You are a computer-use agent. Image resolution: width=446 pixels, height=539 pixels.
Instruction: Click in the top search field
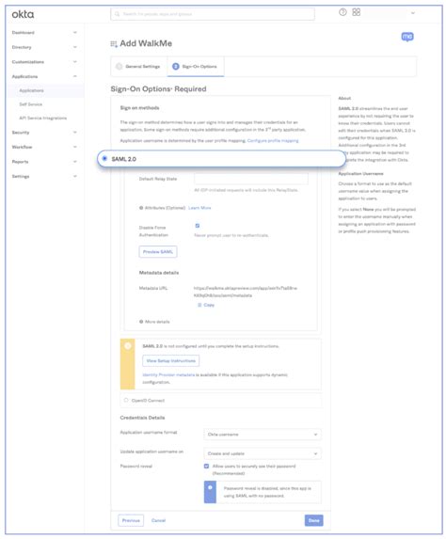coord(213,14)
